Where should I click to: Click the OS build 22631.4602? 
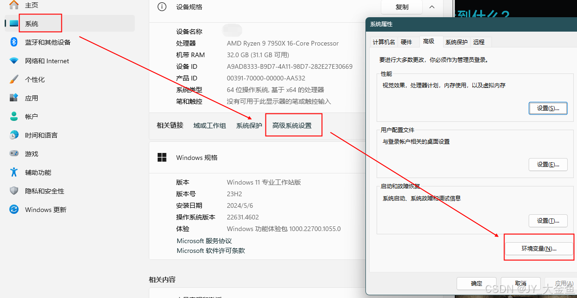pyautogui.click(x=243, y=217)
